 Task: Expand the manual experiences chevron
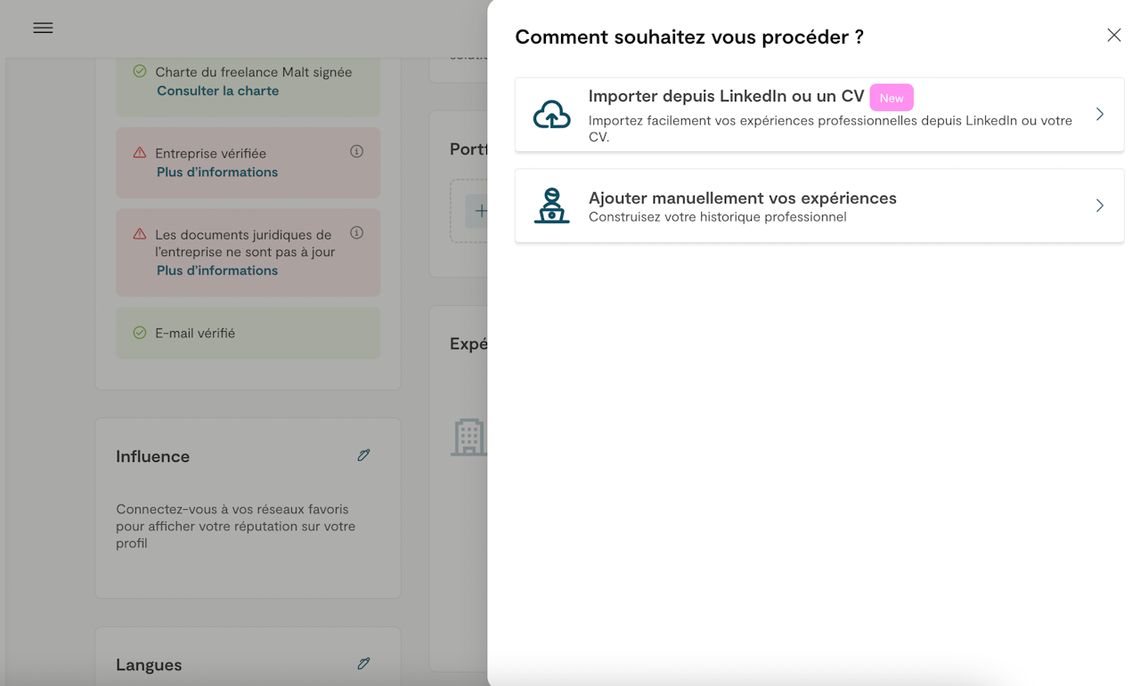pos(1100,206)
